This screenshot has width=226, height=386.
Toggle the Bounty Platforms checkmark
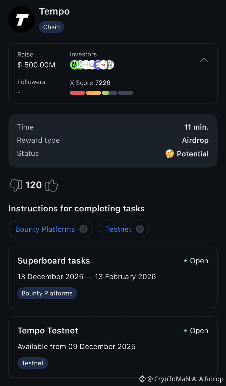click(x=84, y=229)
